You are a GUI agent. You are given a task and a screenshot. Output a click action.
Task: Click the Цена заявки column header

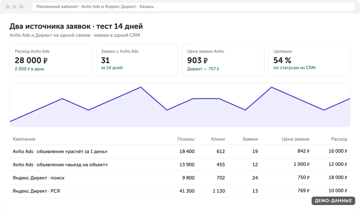295,139
